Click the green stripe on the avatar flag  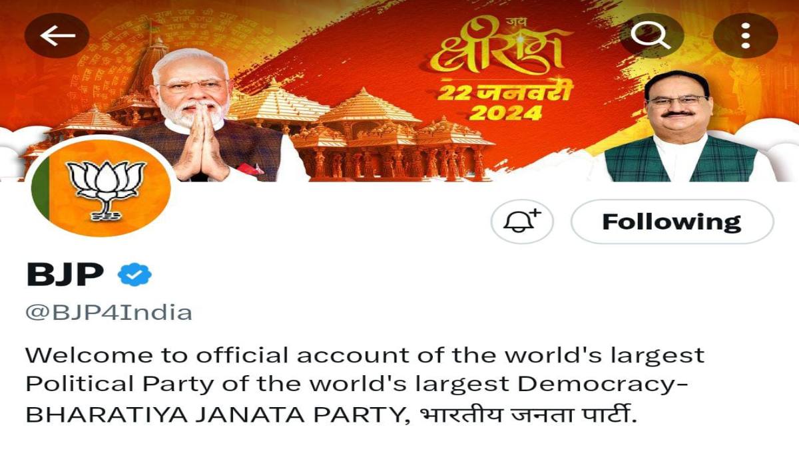click(x=39, y=188)
